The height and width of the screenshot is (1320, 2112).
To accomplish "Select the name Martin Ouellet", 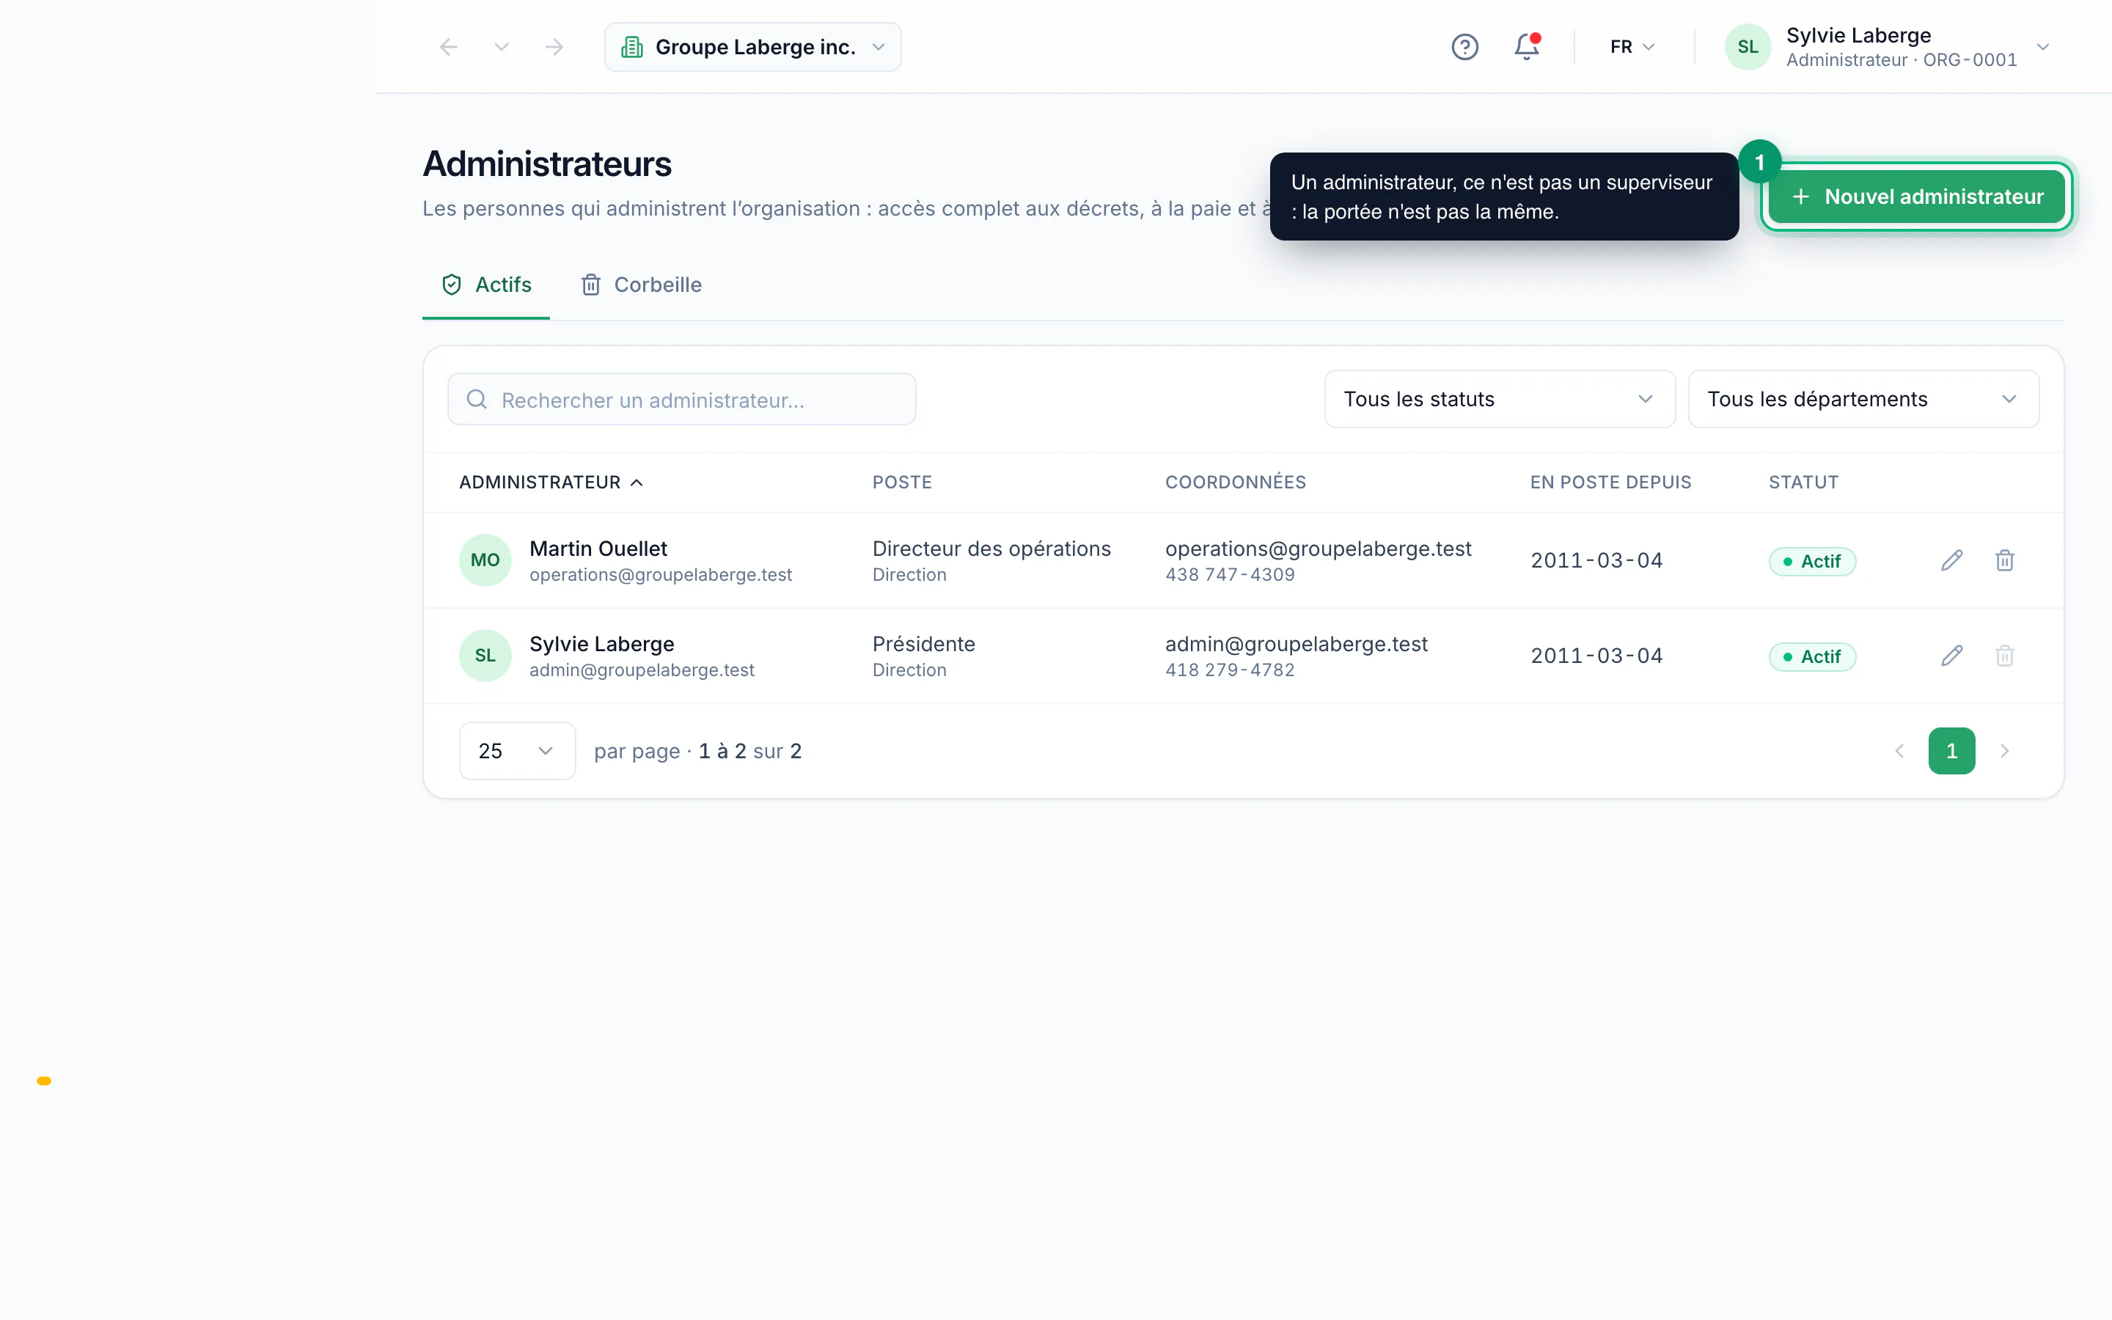I will (598, 549).
